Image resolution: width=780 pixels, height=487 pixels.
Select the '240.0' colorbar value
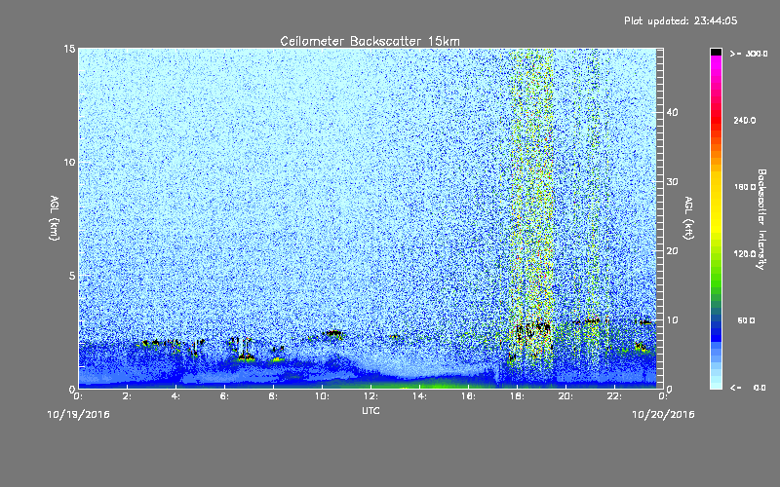pos(745,120)
